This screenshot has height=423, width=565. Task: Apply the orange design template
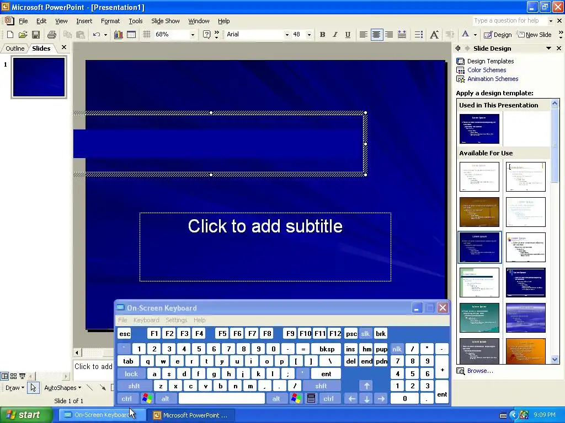click(526, 351)
